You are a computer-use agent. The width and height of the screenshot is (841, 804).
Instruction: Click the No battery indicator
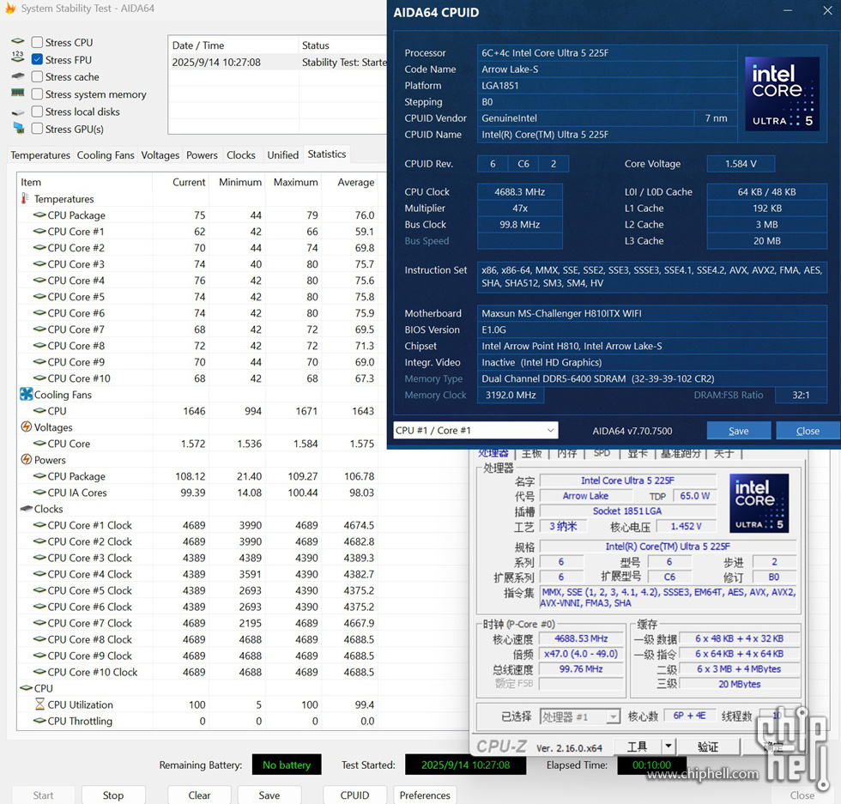(x=287, y=765)
